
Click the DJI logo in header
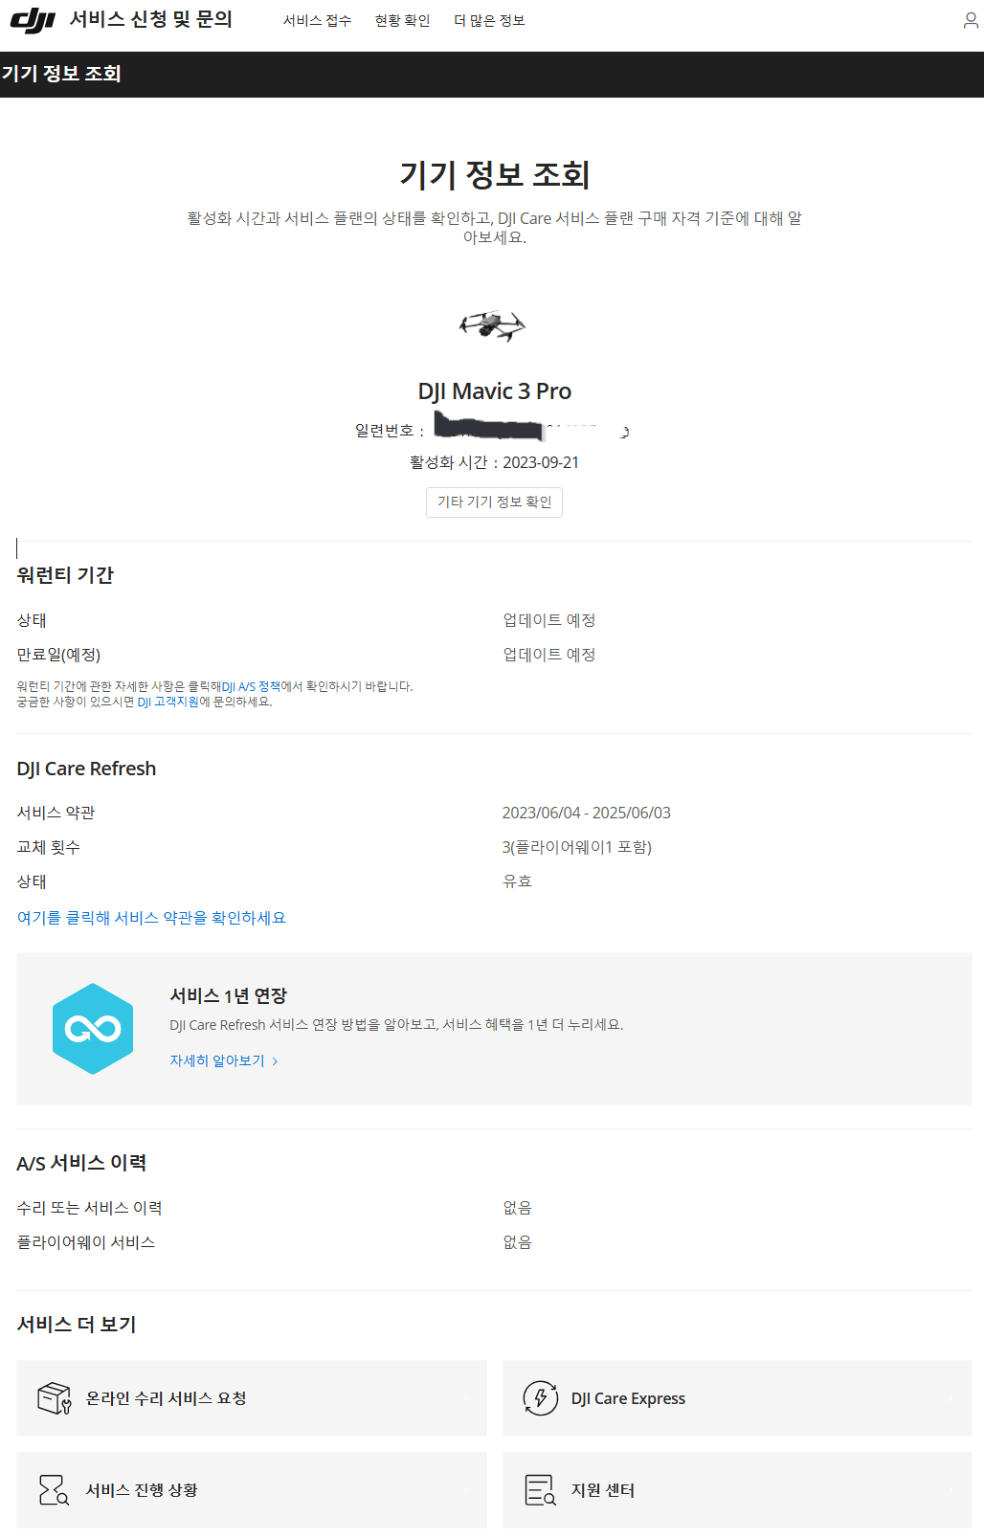coord(33,20)
